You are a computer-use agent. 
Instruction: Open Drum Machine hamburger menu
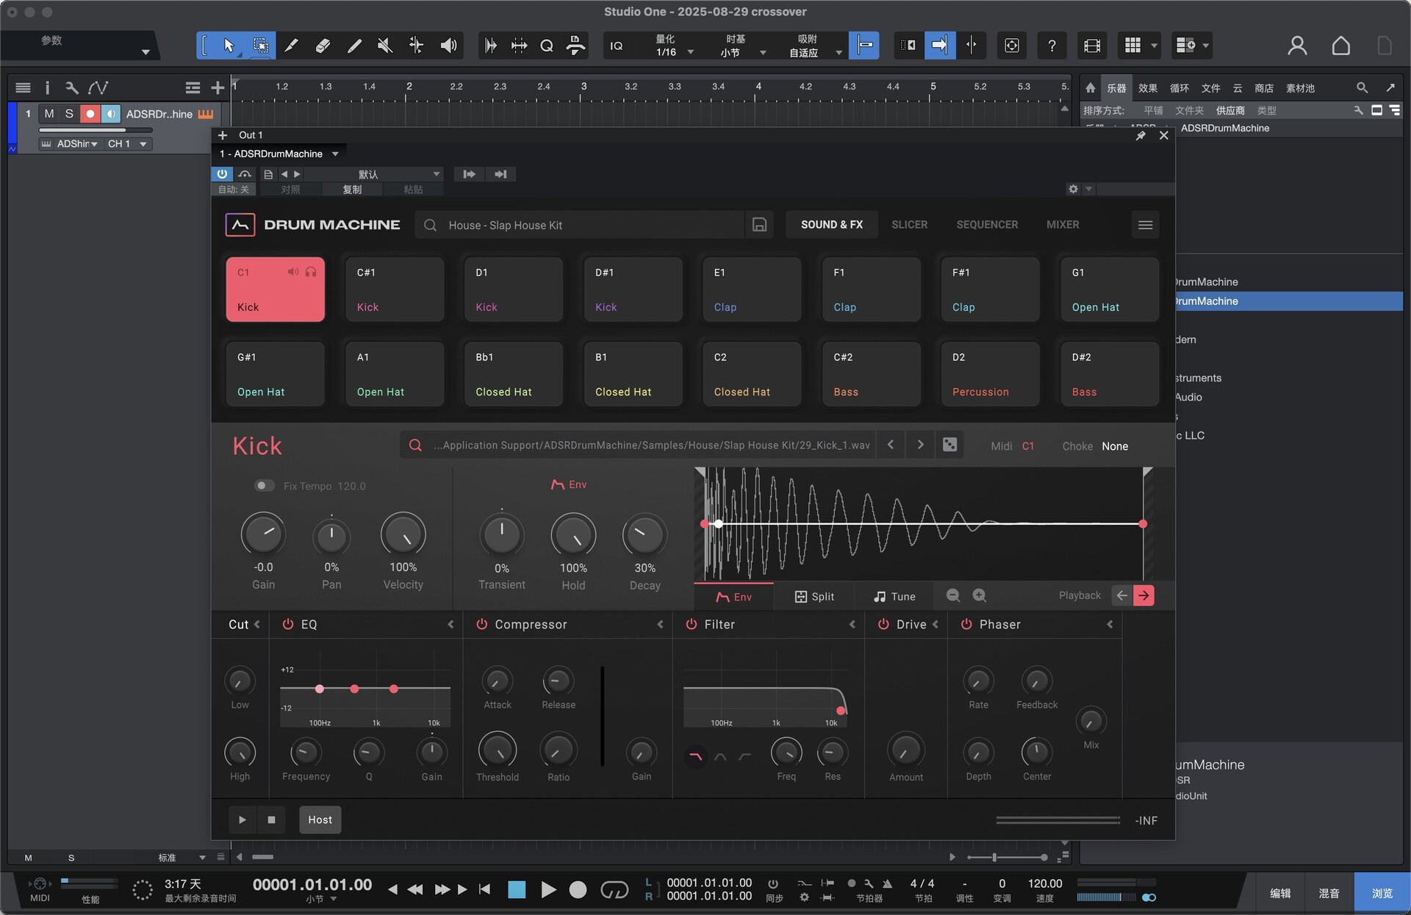click(1145, 225)
